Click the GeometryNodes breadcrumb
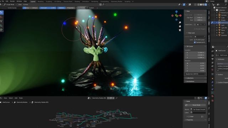Image resolution: width=228 pixels, height=128 pixels. (22, 102)
